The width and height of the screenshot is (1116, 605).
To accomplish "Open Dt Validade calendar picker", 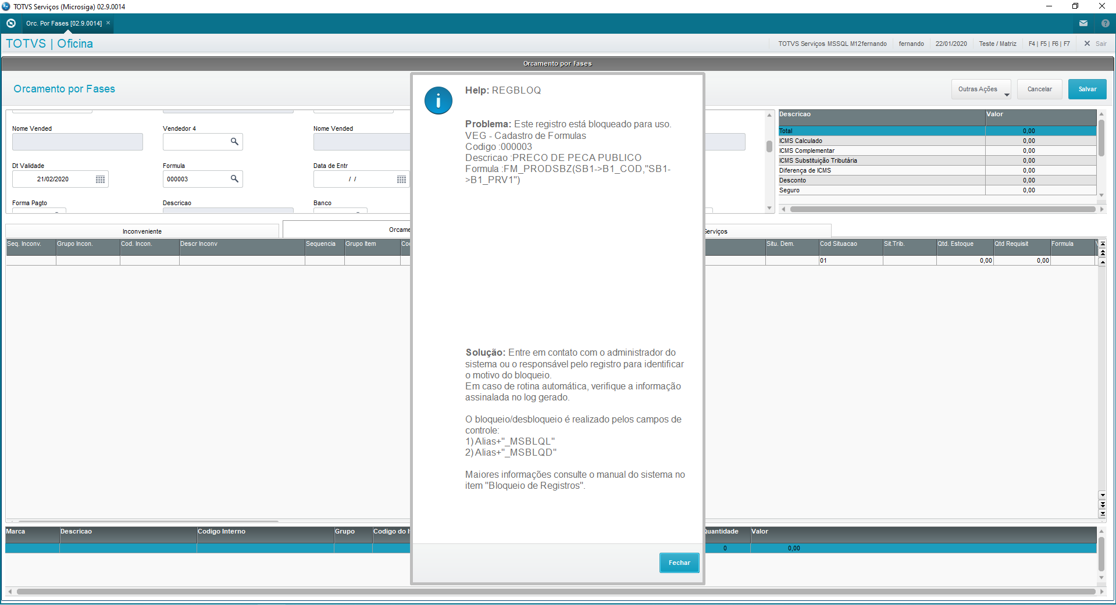I will pos(100,179).
